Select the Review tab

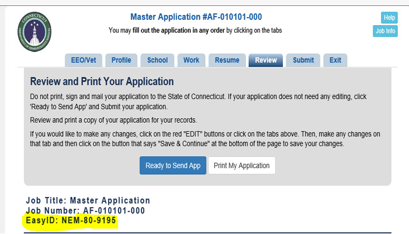pyautogui.click(x=266, y=60)
